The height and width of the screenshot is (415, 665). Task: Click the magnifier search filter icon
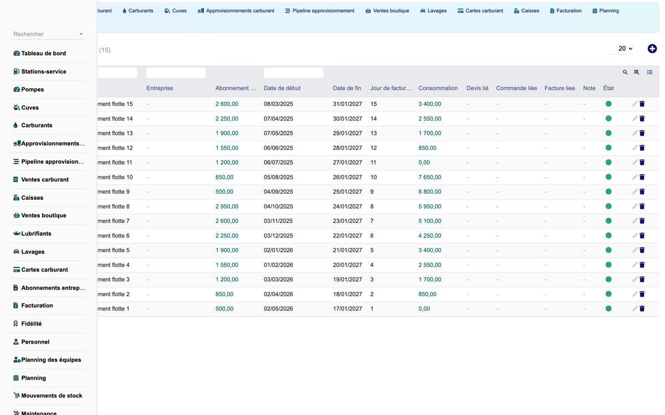[x=625, y=72]
